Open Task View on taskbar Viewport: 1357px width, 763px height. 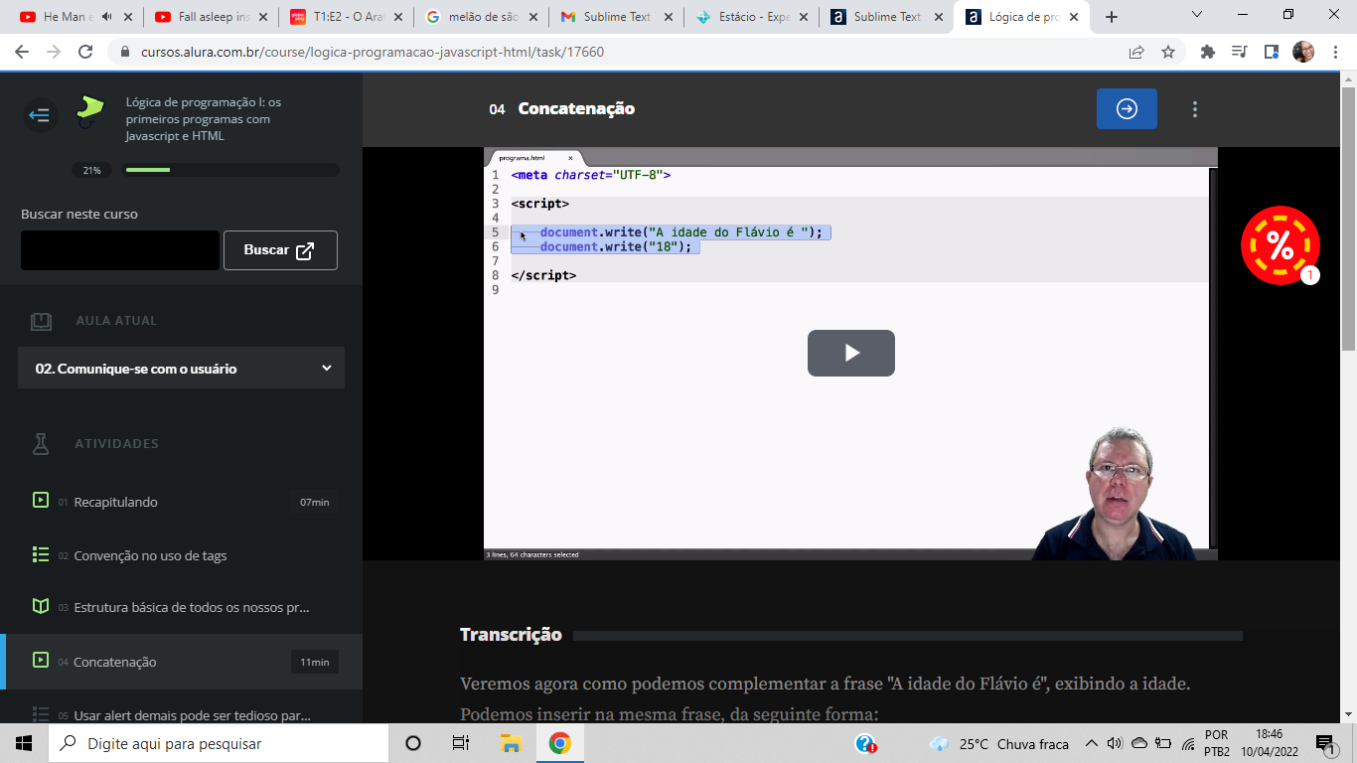click(x=461, y=743)
